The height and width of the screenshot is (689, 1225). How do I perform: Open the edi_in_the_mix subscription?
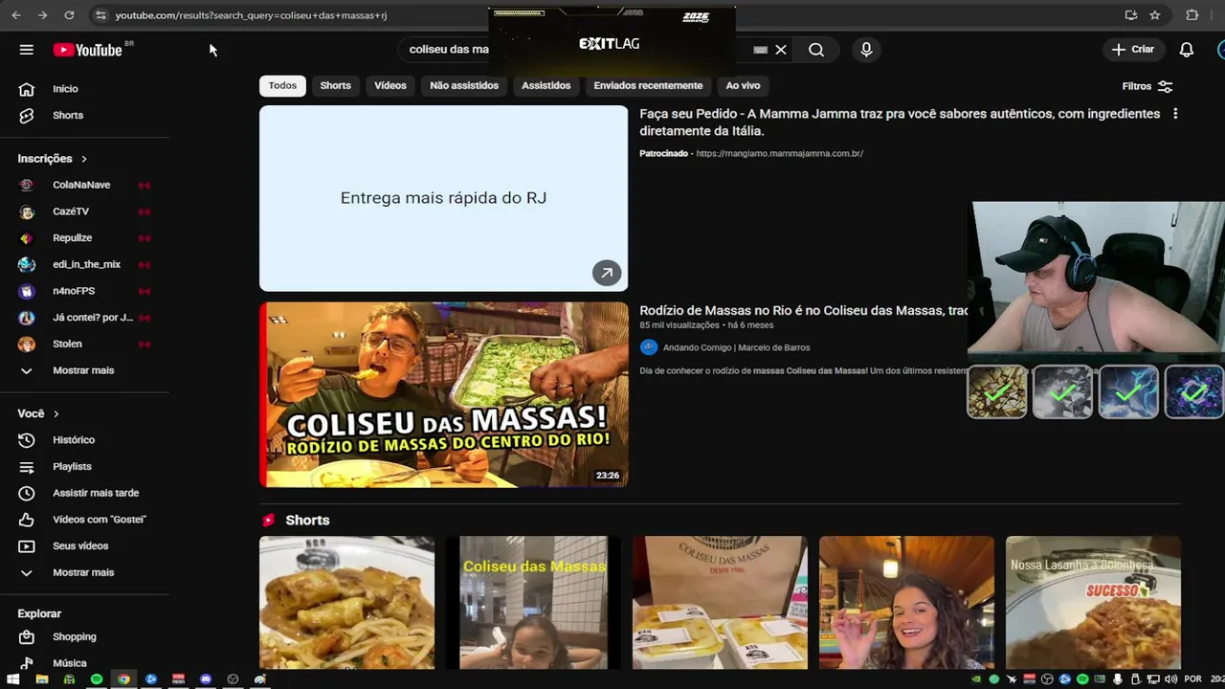(x=85, y=264)
